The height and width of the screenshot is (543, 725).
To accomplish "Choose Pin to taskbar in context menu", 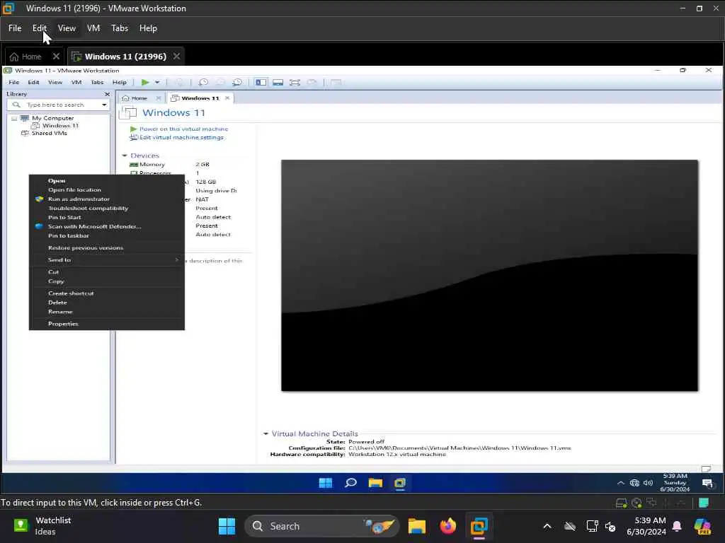I will pyautogui.click(x=107, y=236).
